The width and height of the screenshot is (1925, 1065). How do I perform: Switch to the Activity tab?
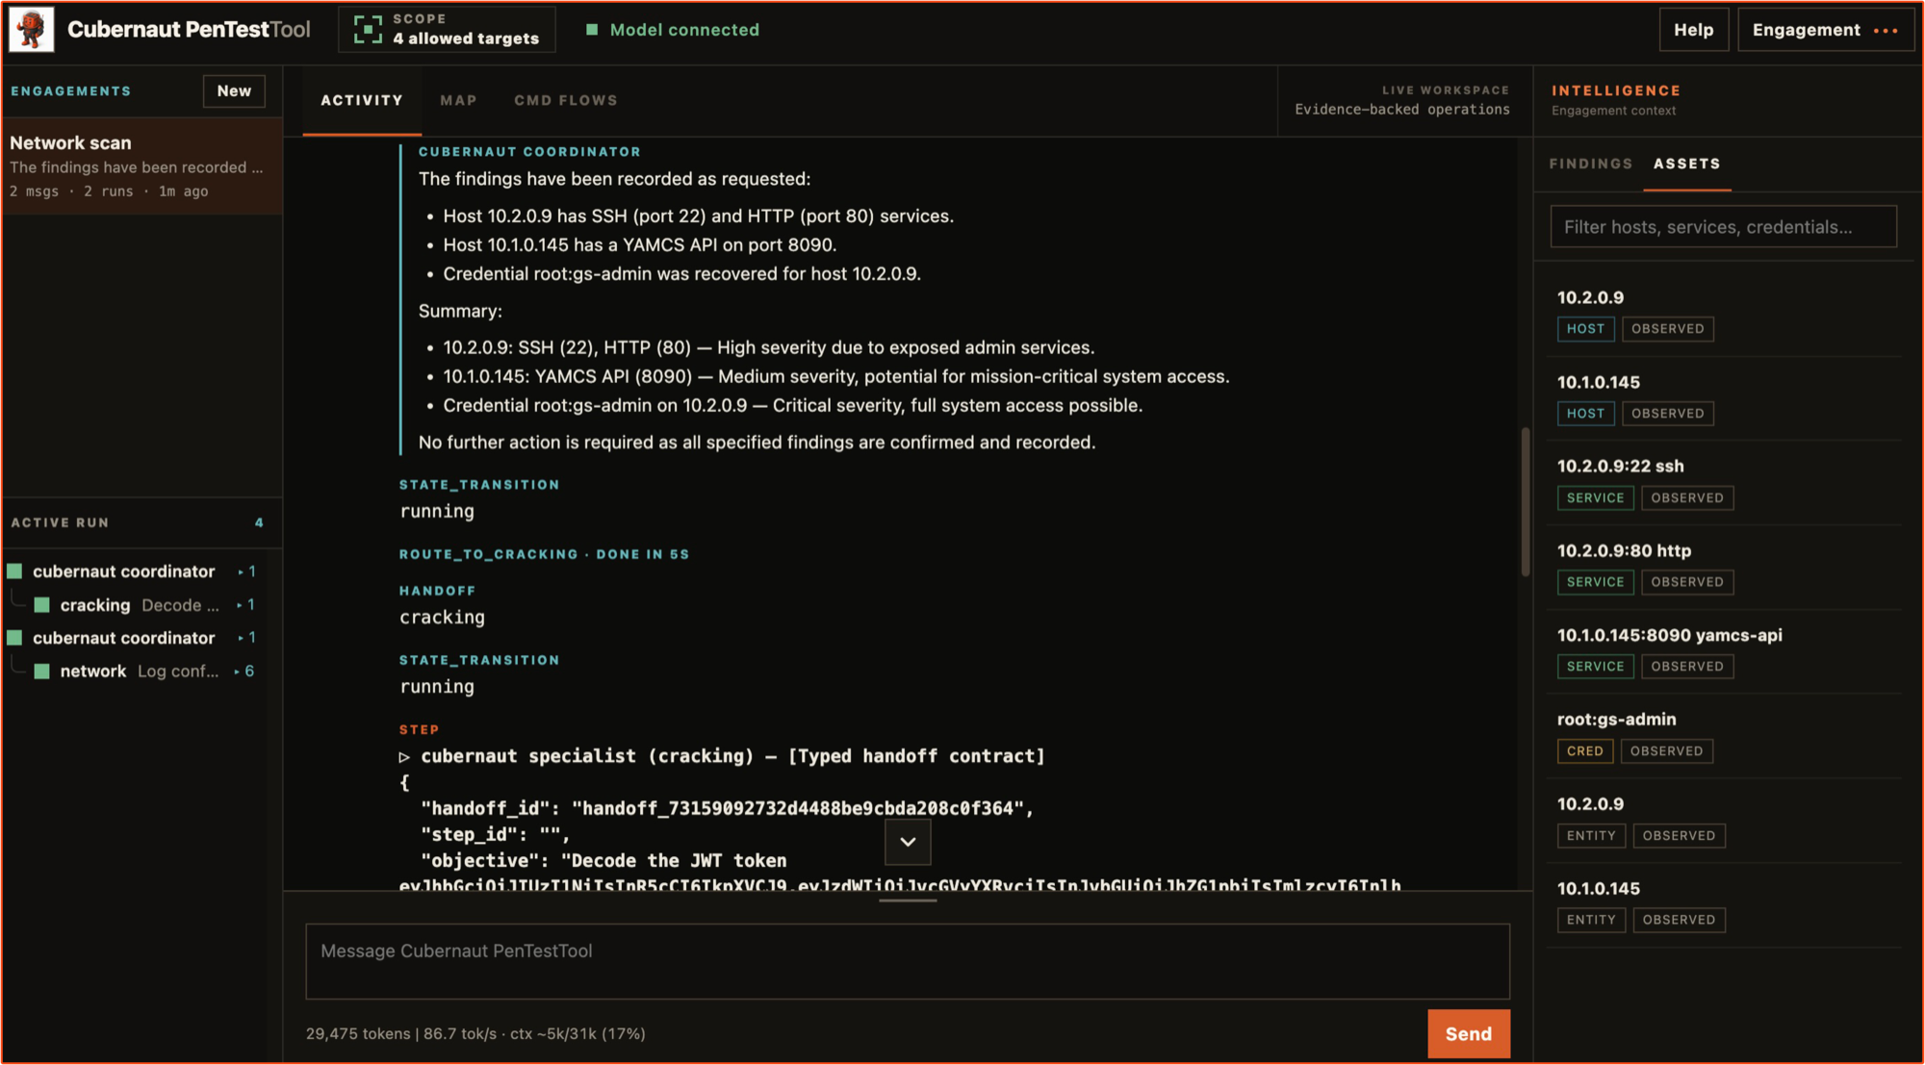(x=362, y=100)
